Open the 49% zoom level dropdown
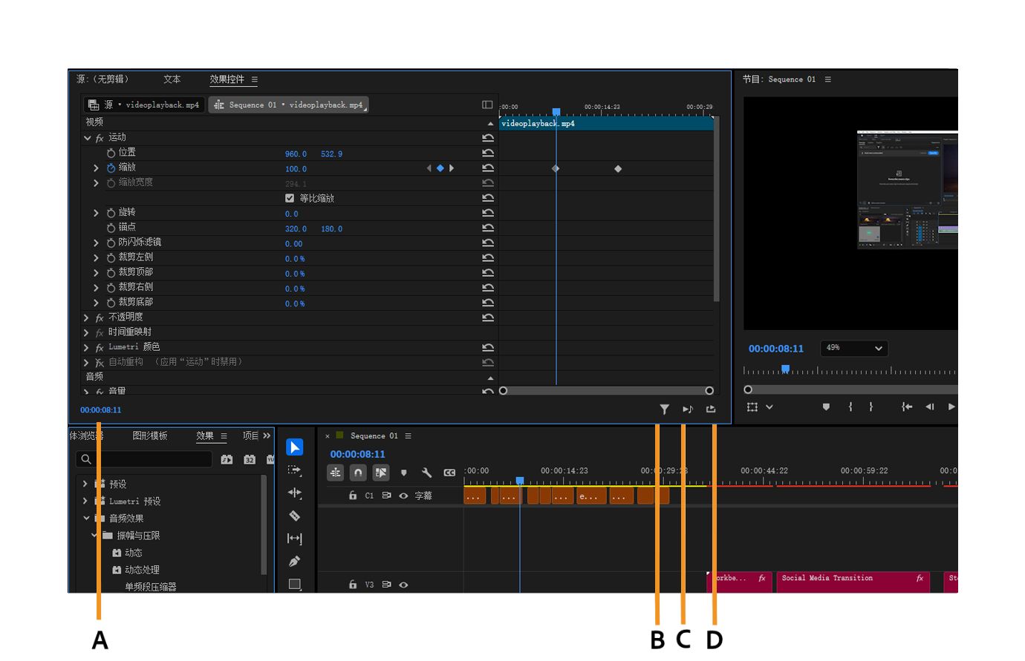Image resolution: width=1025 pixels, height=661 pixels. point(854,348)
